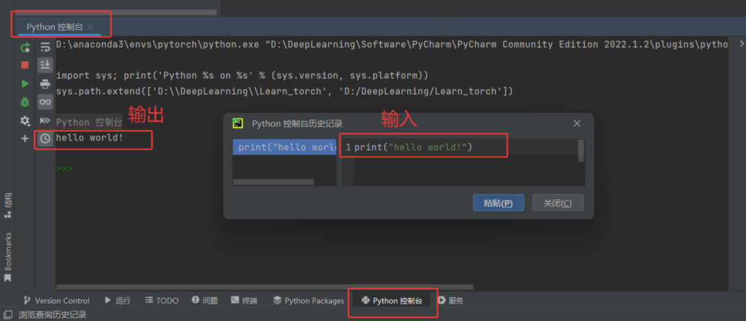Click the sys.path.extend line

click(x=284, y=91)
